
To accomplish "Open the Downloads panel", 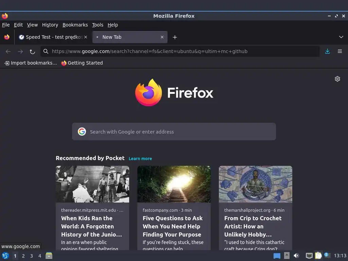I will 327,51.
